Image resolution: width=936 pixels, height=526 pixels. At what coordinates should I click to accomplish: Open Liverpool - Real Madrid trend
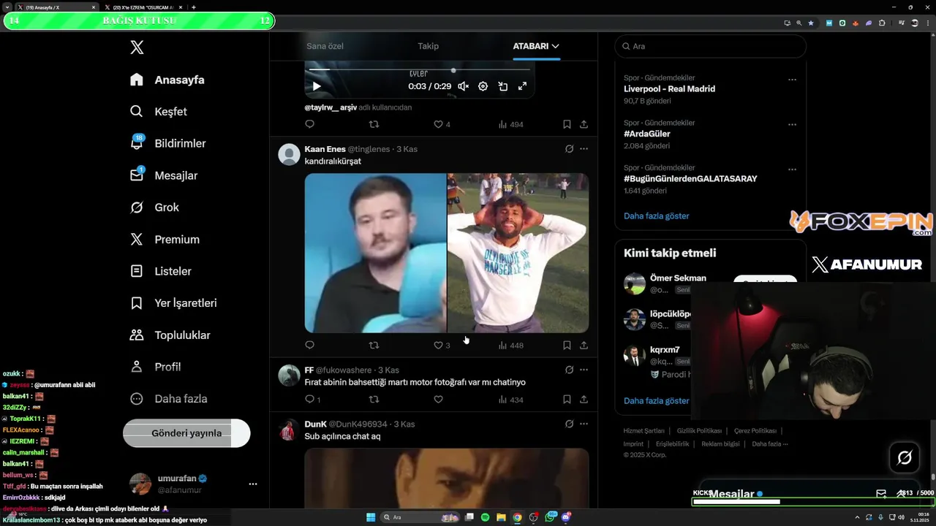669,89
